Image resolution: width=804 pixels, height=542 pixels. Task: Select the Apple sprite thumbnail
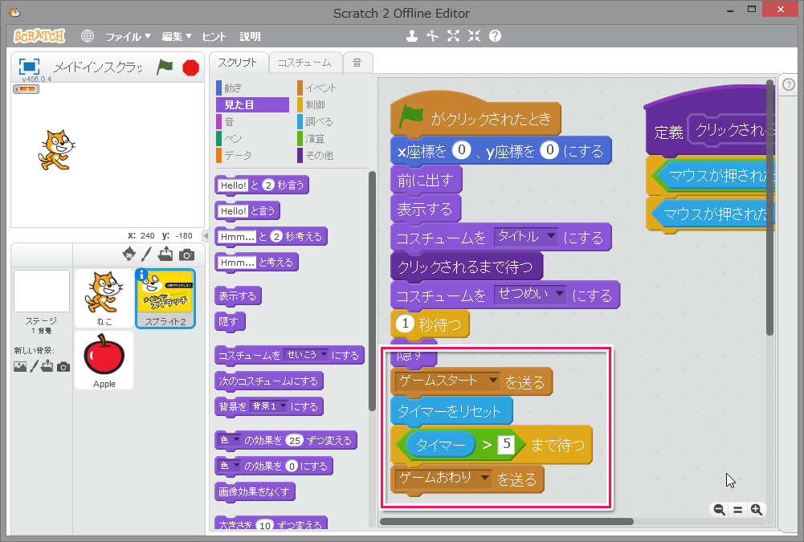pos(104,360)
